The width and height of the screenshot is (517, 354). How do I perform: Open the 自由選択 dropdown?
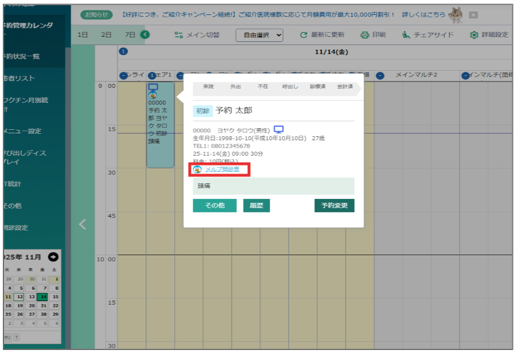(259, 35)
